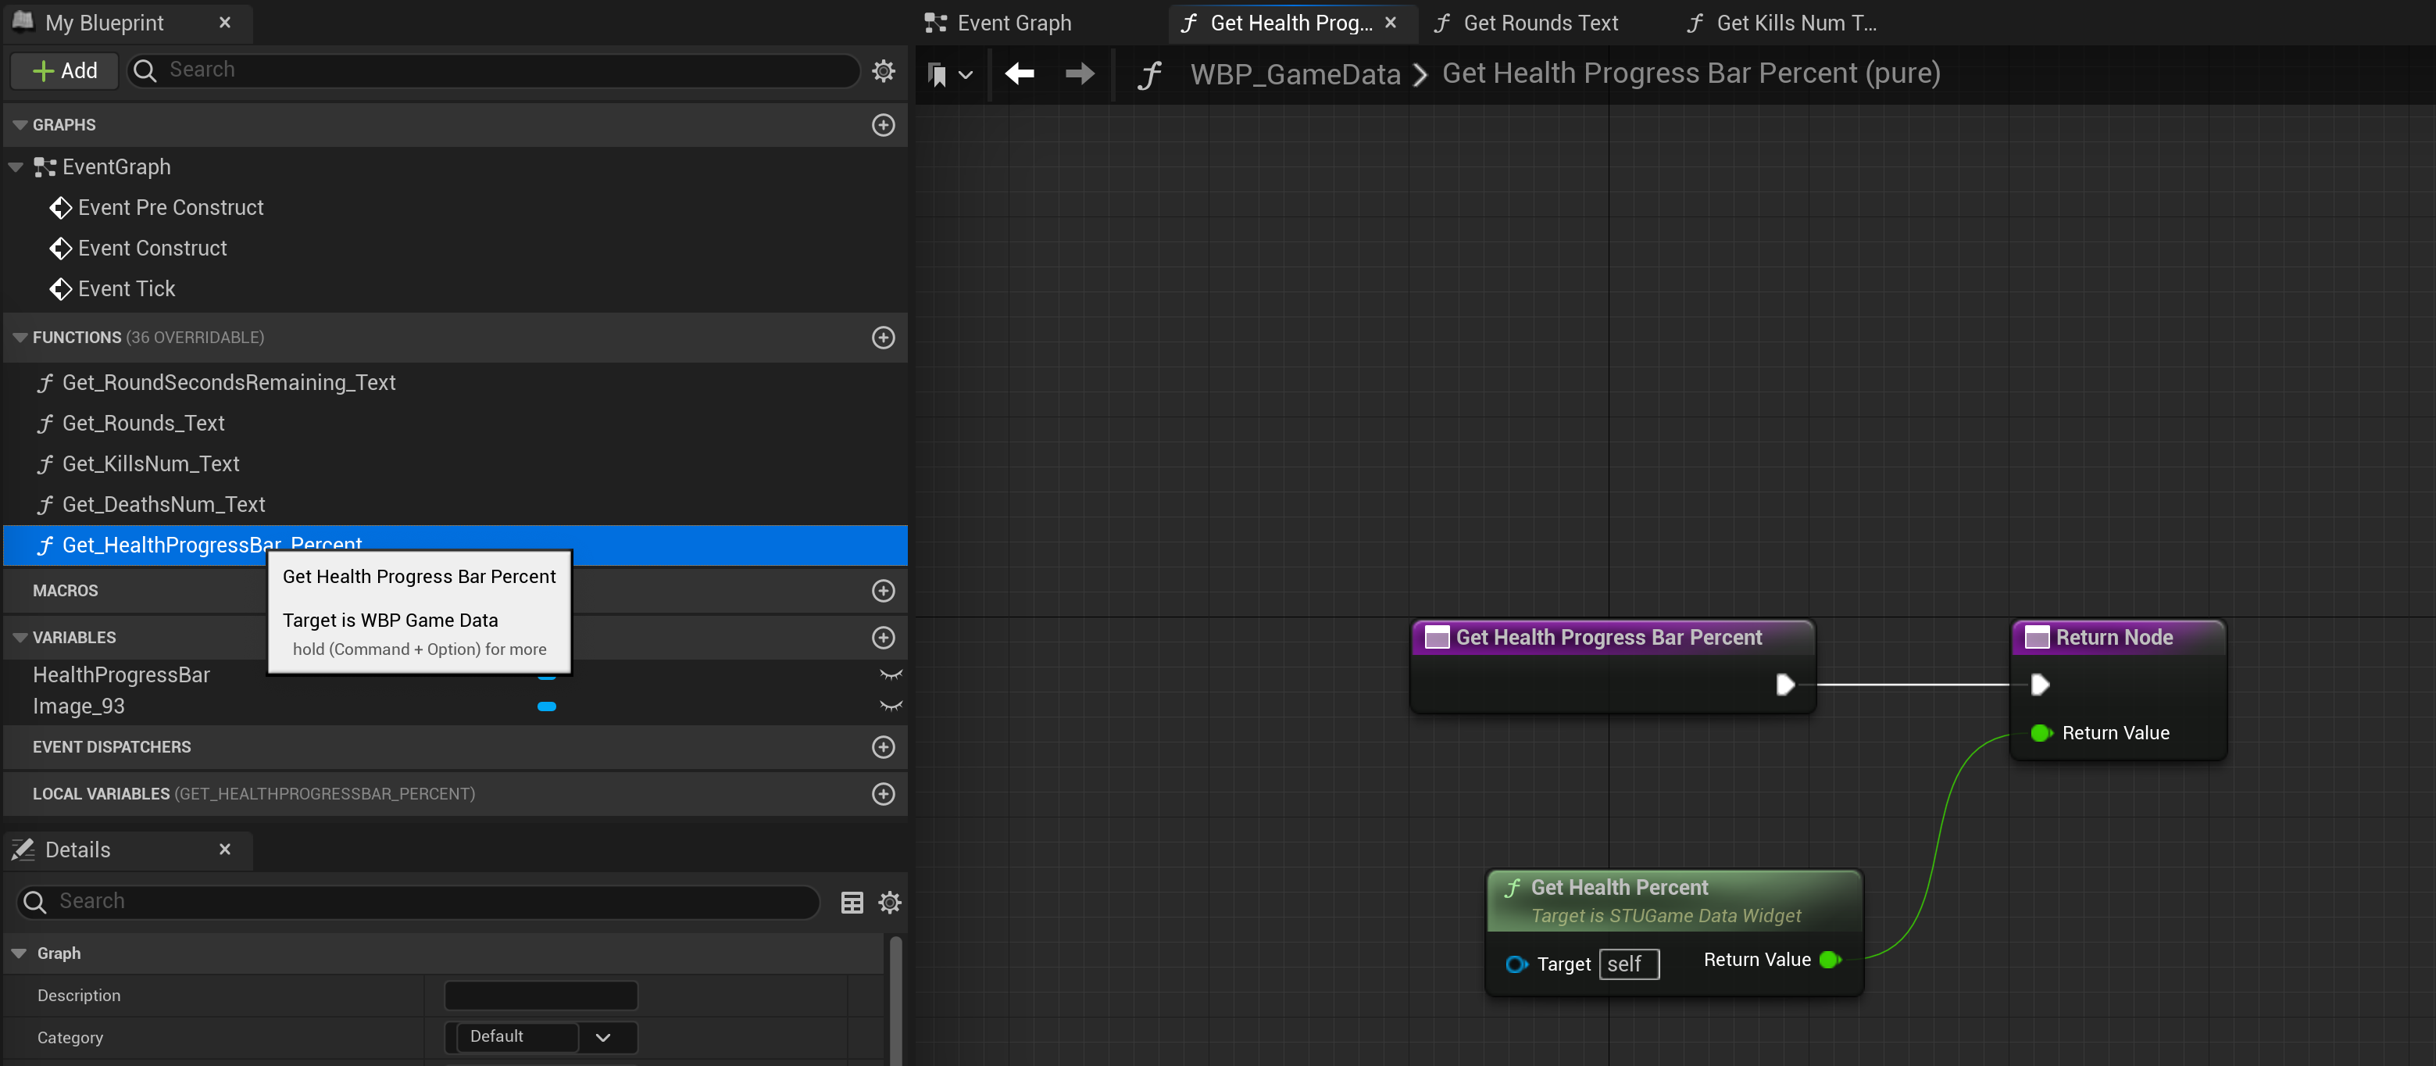Select the EventGraph item

(116, 167)
